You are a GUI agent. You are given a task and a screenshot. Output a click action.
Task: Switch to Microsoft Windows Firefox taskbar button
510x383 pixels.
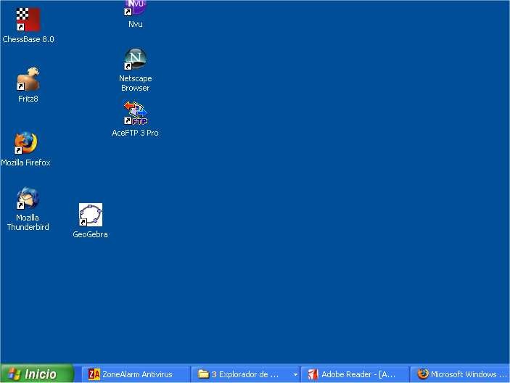coord(460,374)
